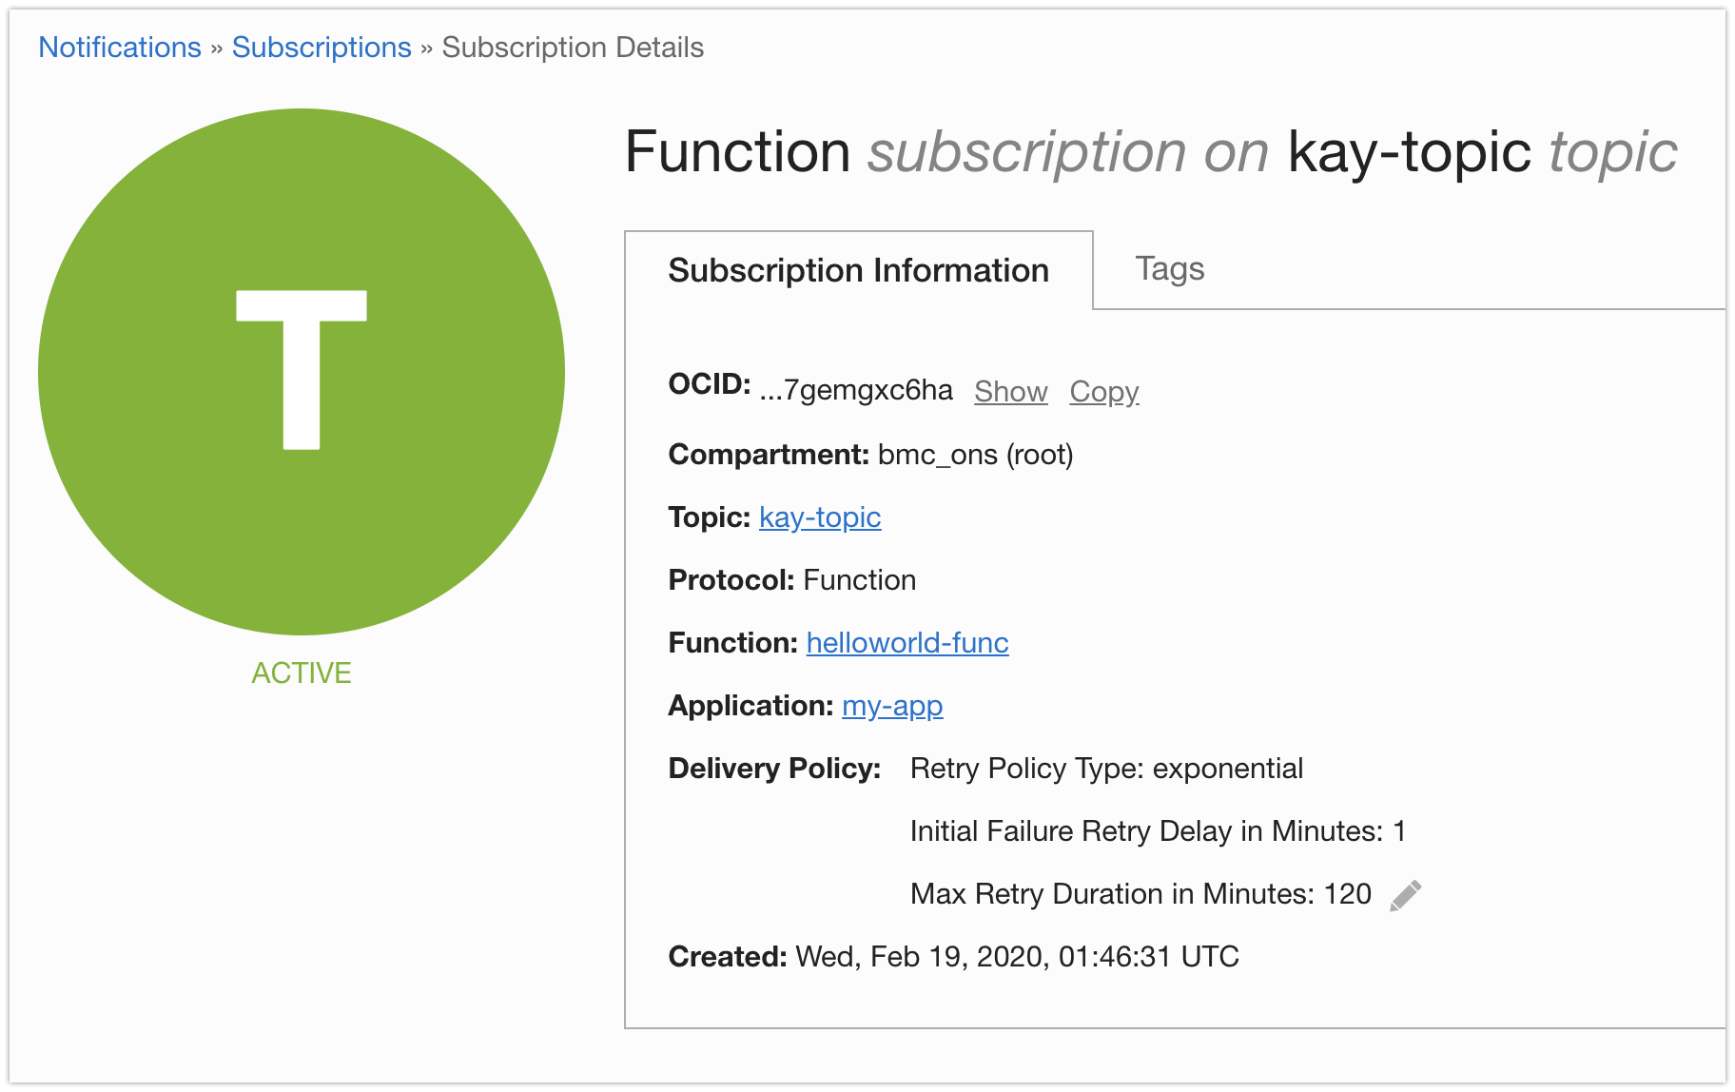Image resolution: width=1735 pixels, height=1092 pixels.
Task: Select the Compartment value bmc_ons (root)
Action: (x=976, y=455)
